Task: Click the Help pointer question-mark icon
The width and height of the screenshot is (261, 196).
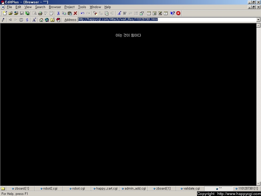Action: pyautogui.click(x=173, y=13)
